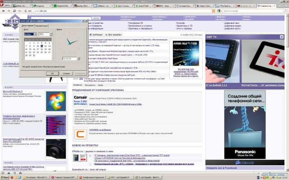Open the 'Цифровое фото' section link
This screenshot has width=289, height=180.
pyautogui.click(x=232, y=29)
